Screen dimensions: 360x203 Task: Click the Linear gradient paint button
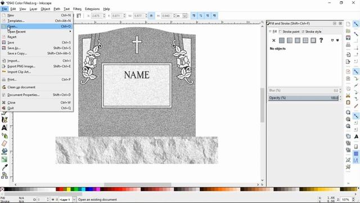click(x=290, y=41)
